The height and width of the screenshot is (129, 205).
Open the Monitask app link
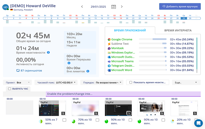coord(117,48)
